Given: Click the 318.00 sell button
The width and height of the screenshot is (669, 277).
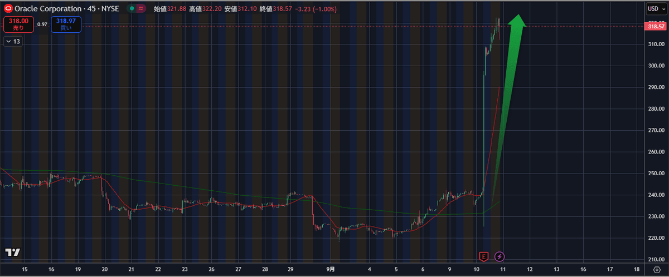Looking at the screenshot, I should pos(18,24).
